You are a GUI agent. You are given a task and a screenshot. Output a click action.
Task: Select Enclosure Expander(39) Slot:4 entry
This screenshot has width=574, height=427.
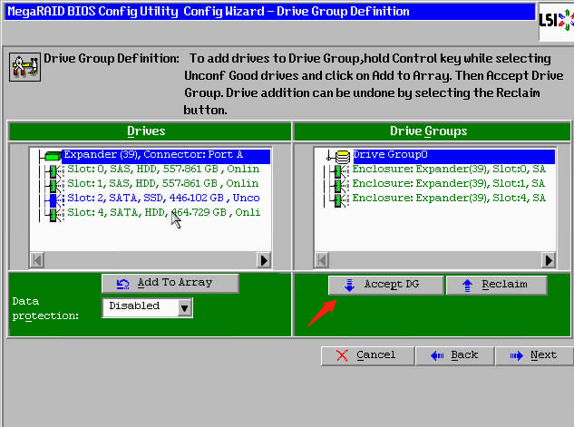coord(449,198)
